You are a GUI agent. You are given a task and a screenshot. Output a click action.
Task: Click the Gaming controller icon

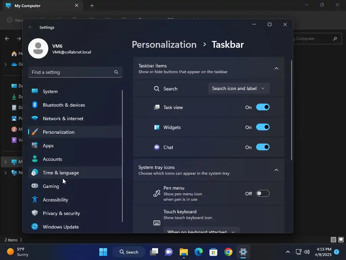tap(35, 186)
